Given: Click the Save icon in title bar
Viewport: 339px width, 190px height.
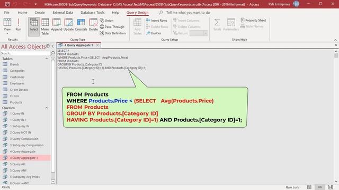Looking at the screenshot, I should point(7,4).
